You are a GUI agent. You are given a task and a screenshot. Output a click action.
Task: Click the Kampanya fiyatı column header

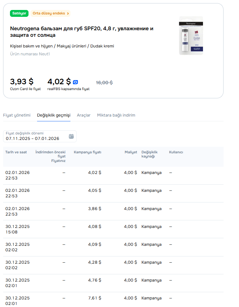tap(88, 152)
